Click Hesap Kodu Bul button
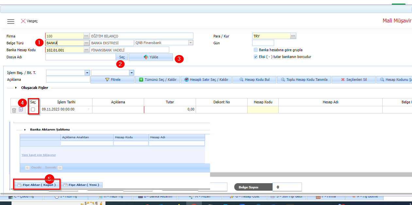This screenshot has width=412, height=205. click(x=254, y=80)
